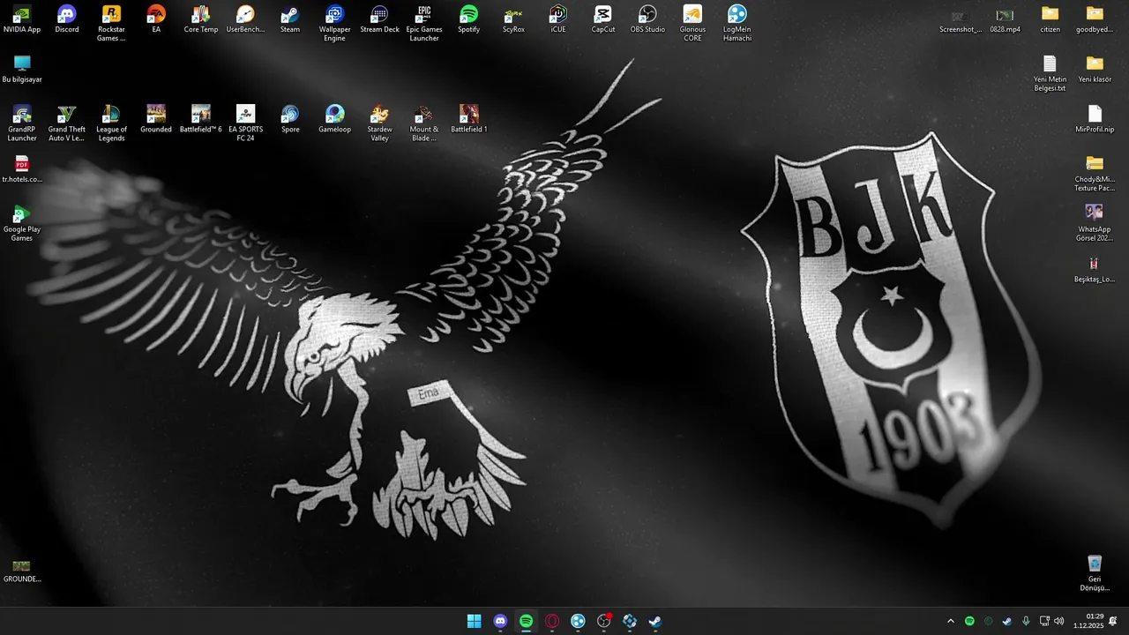Select the Stream Deck desktop shortcut

click(379, 19)
